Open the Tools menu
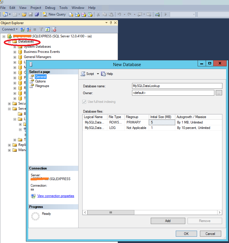 (63, 8)
